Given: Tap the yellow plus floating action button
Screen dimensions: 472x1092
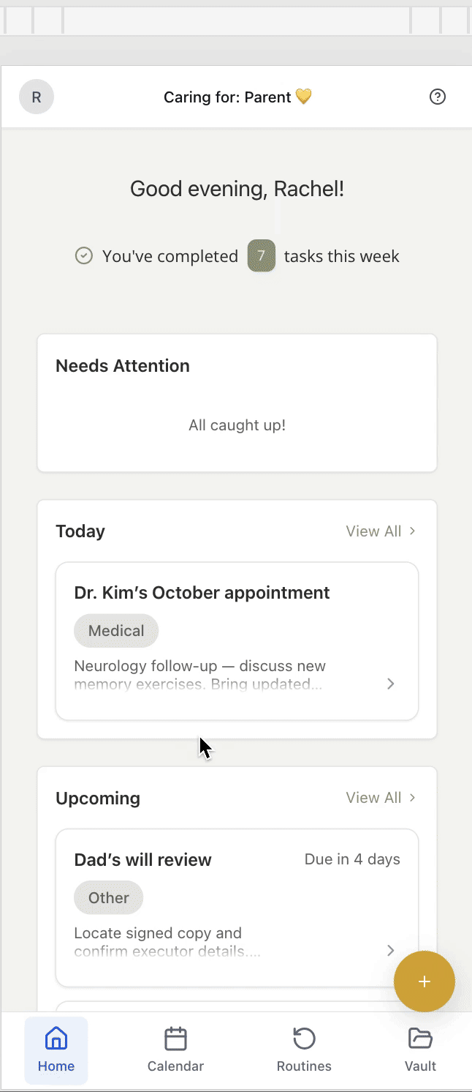Looking at the screenshot, I should pyautogui.click(x=425, y=981).
